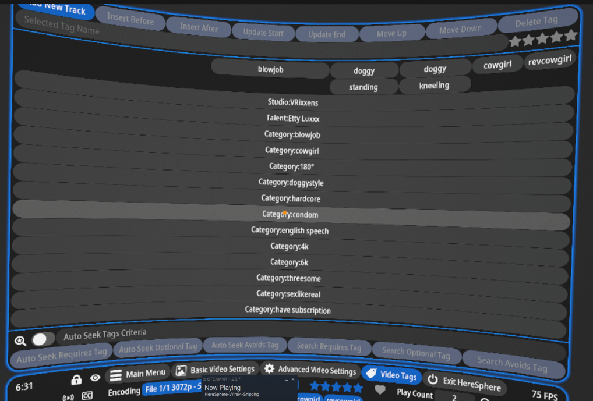Image resolution: width=593 pixels, height=401 pixels.
Task: Click Move Down button
Action: (460, 29)
